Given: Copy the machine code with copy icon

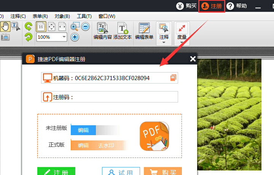Looking at the screenshot, I should tap(173, 78).
